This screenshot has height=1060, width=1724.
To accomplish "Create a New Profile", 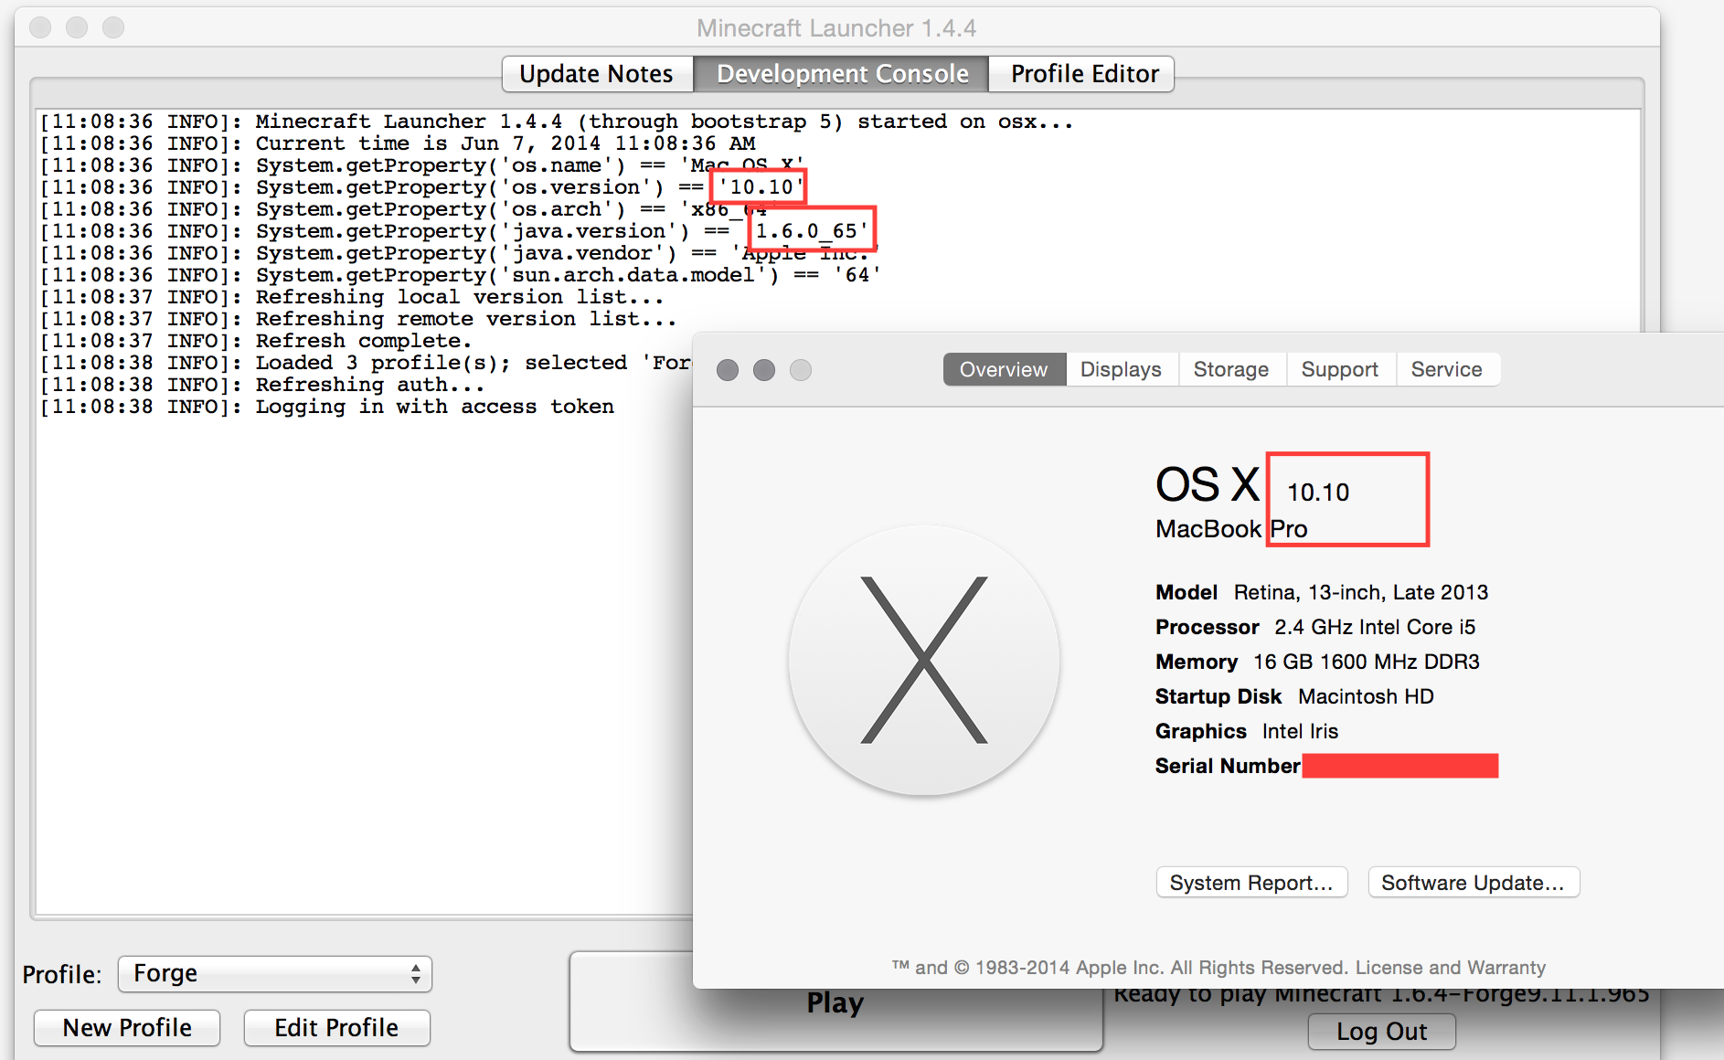I will point(127,1028).
